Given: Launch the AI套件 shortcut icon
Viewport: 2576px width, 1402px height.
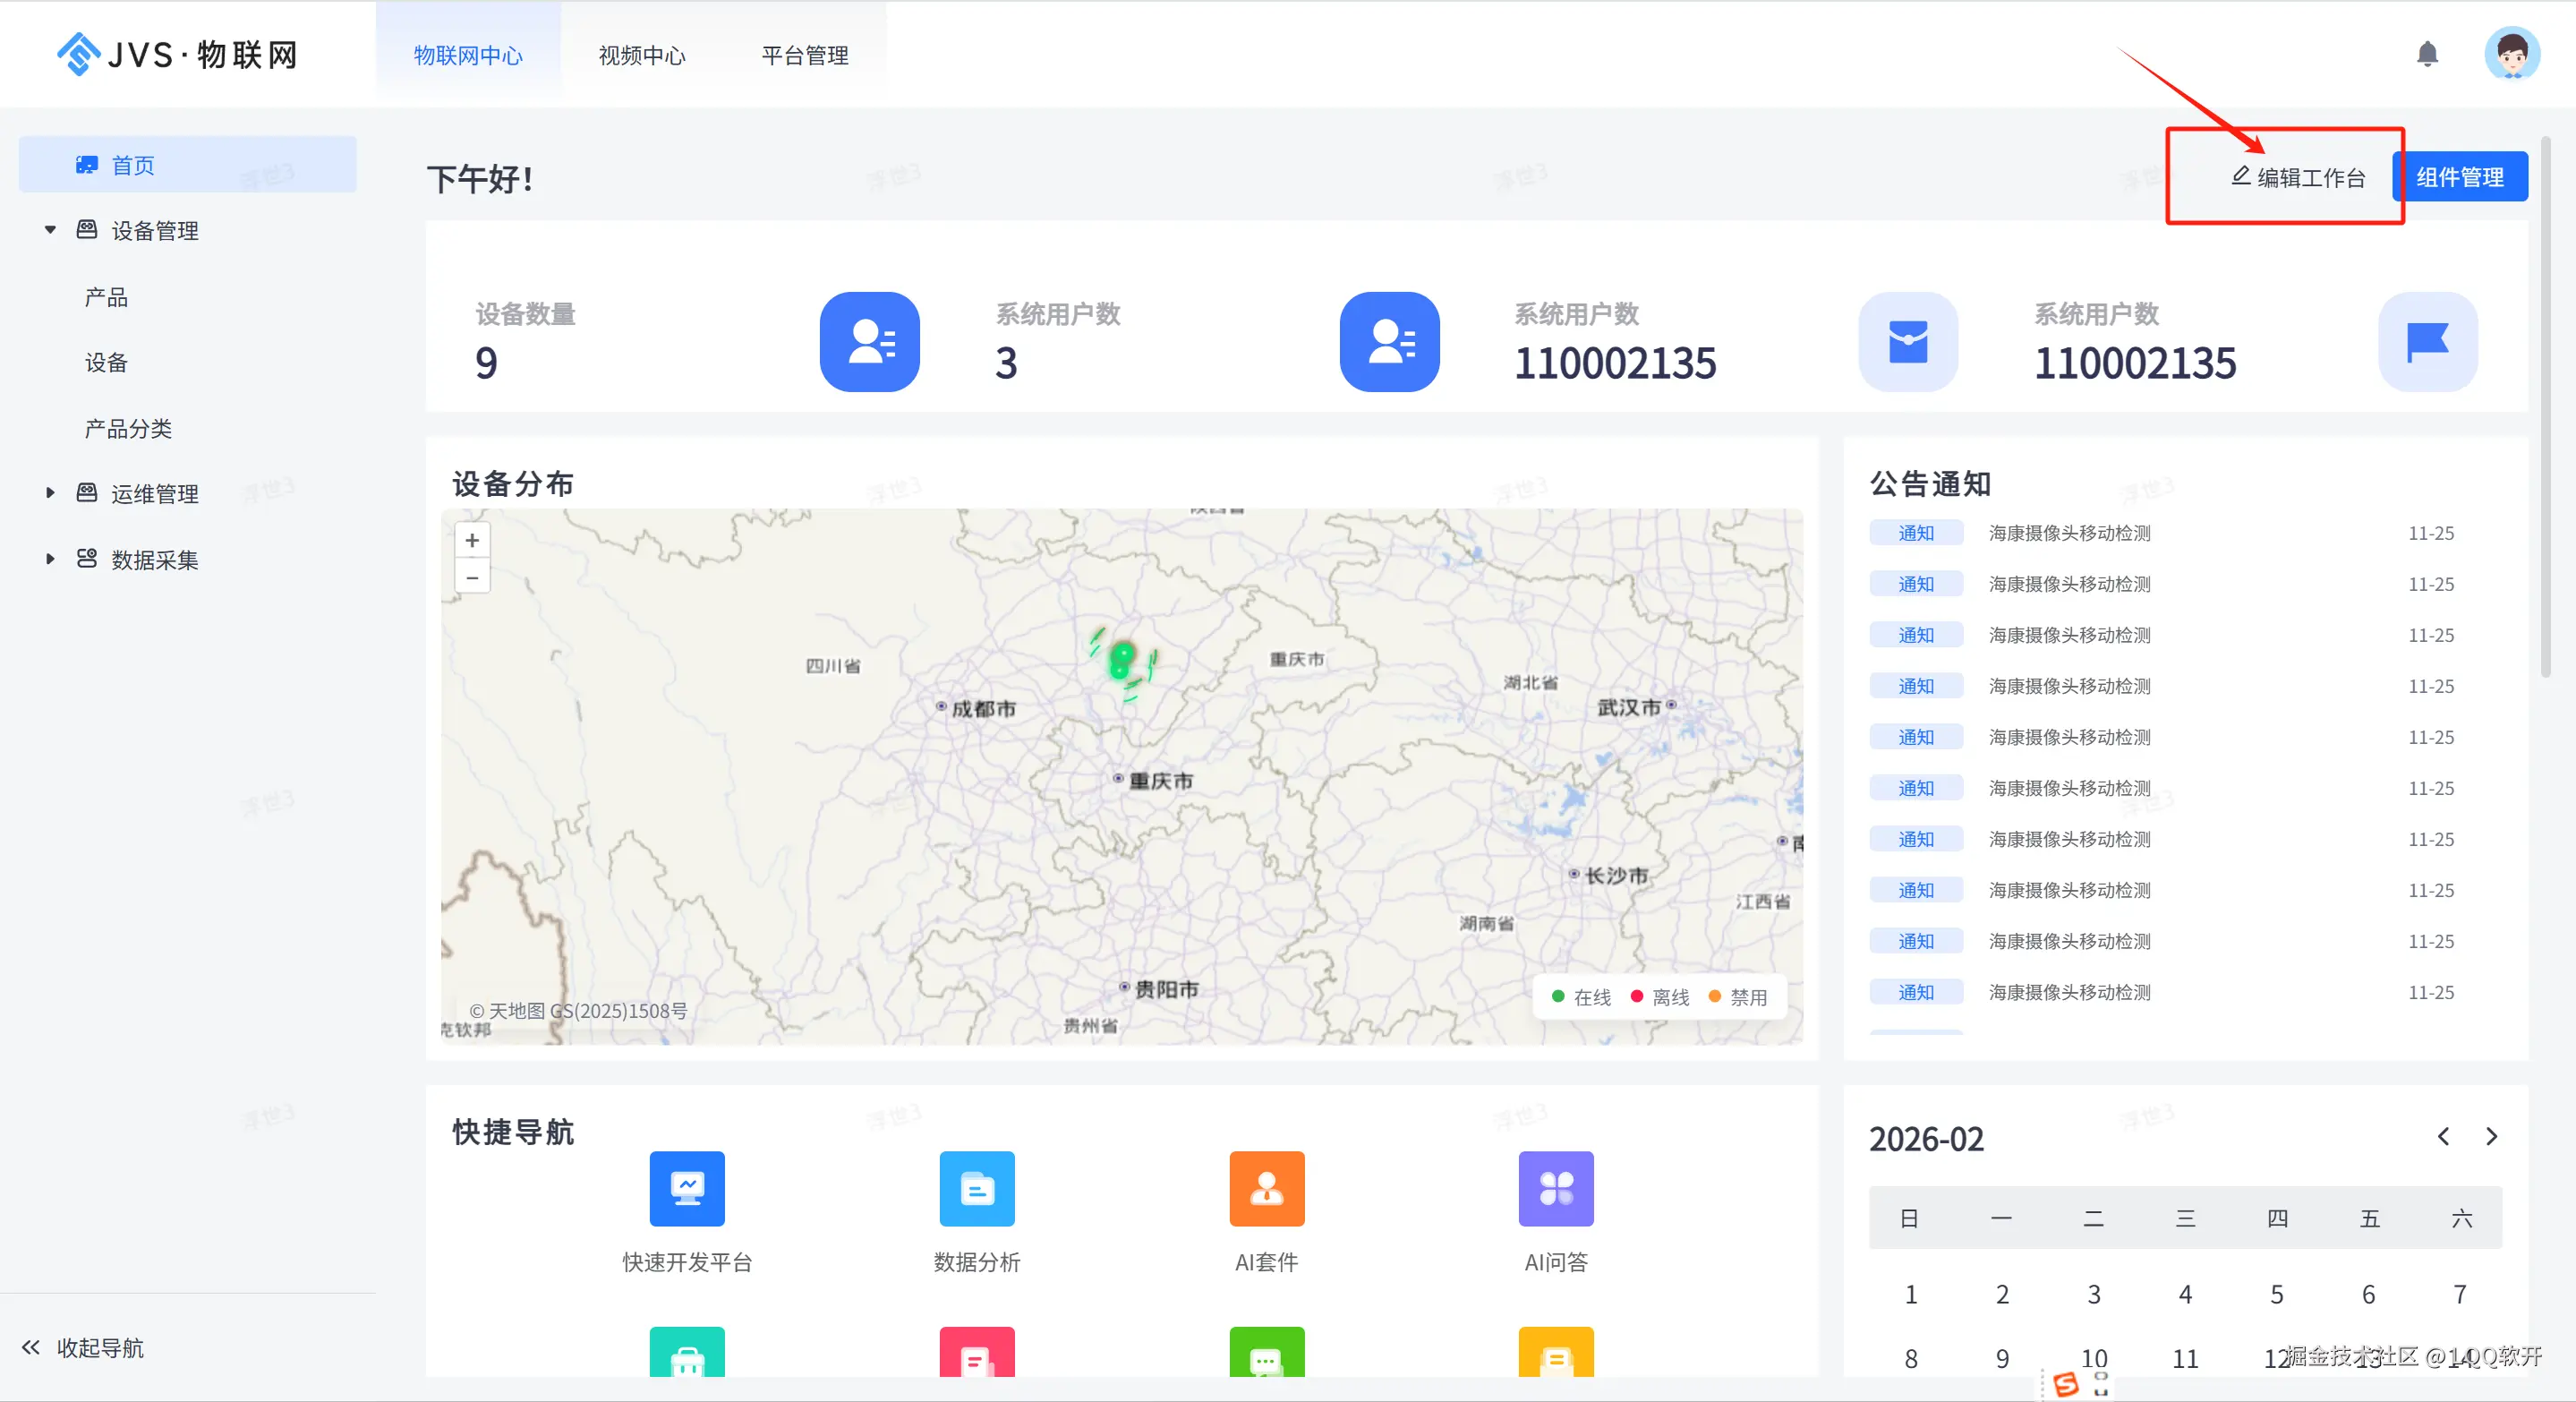Looking at the screenshot, I should (x=1266, y=1188).
